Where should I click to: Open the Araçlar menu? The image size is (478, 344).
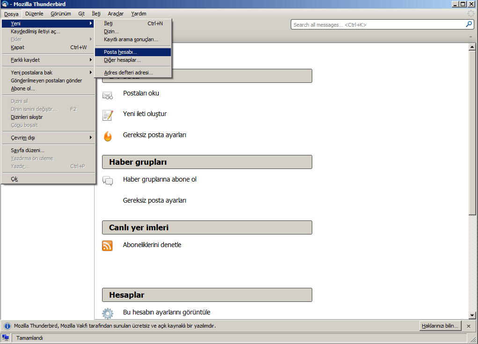click(x=116, y=14)
